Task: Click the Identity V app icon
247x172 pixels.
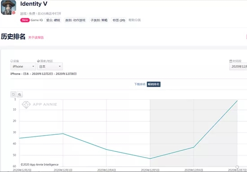Action: tap(9, 7)
